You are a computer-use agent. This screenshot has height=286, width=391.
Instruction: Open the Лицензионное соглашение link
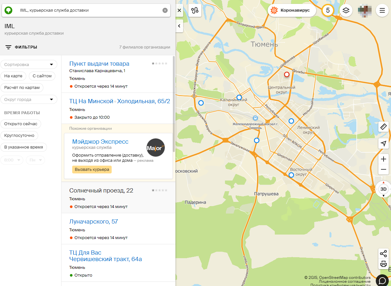(345, 281)
